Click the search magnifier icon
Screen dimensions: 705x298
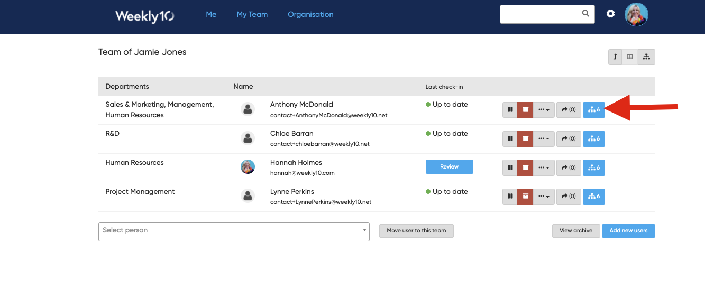(x=585, y=14)
